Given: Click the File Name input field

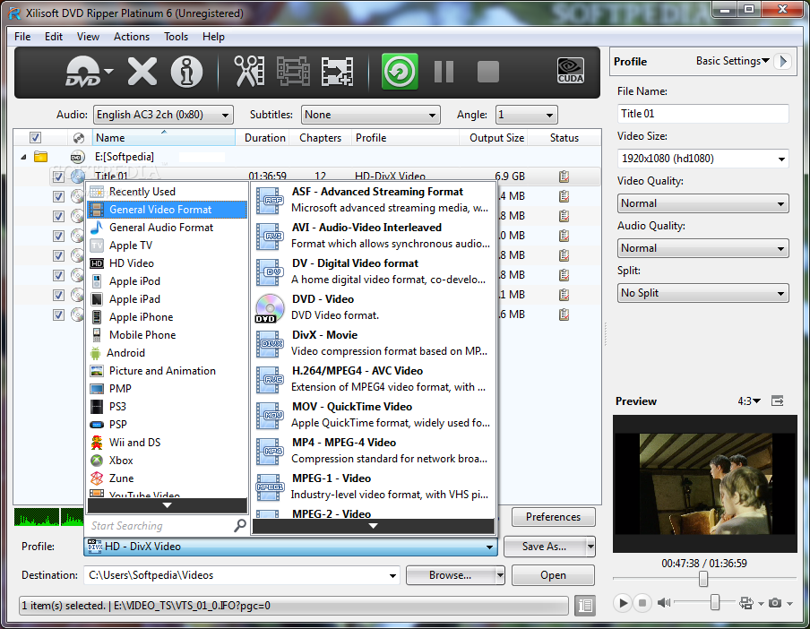Looking at the screenshot, I should 703,114.
